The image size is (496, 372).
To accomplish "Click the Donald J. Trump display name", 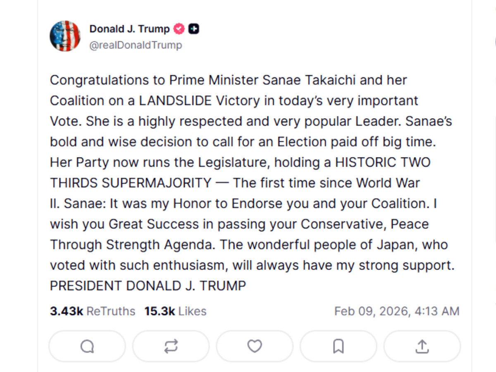I will pyautogui.click(x=129, y=29).
